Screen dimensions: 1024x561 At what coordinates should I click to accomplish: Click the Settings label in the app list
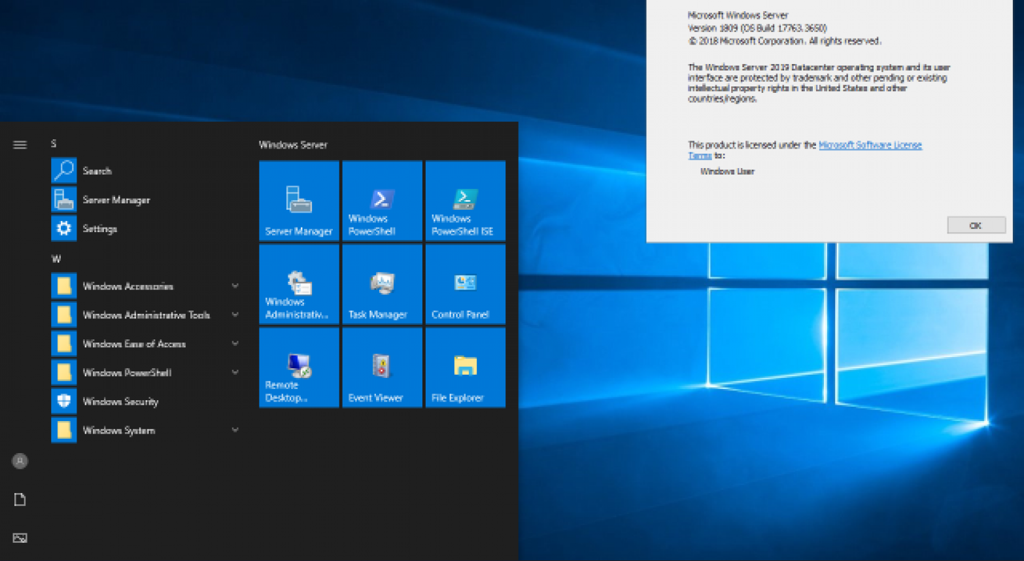[99, 228]
